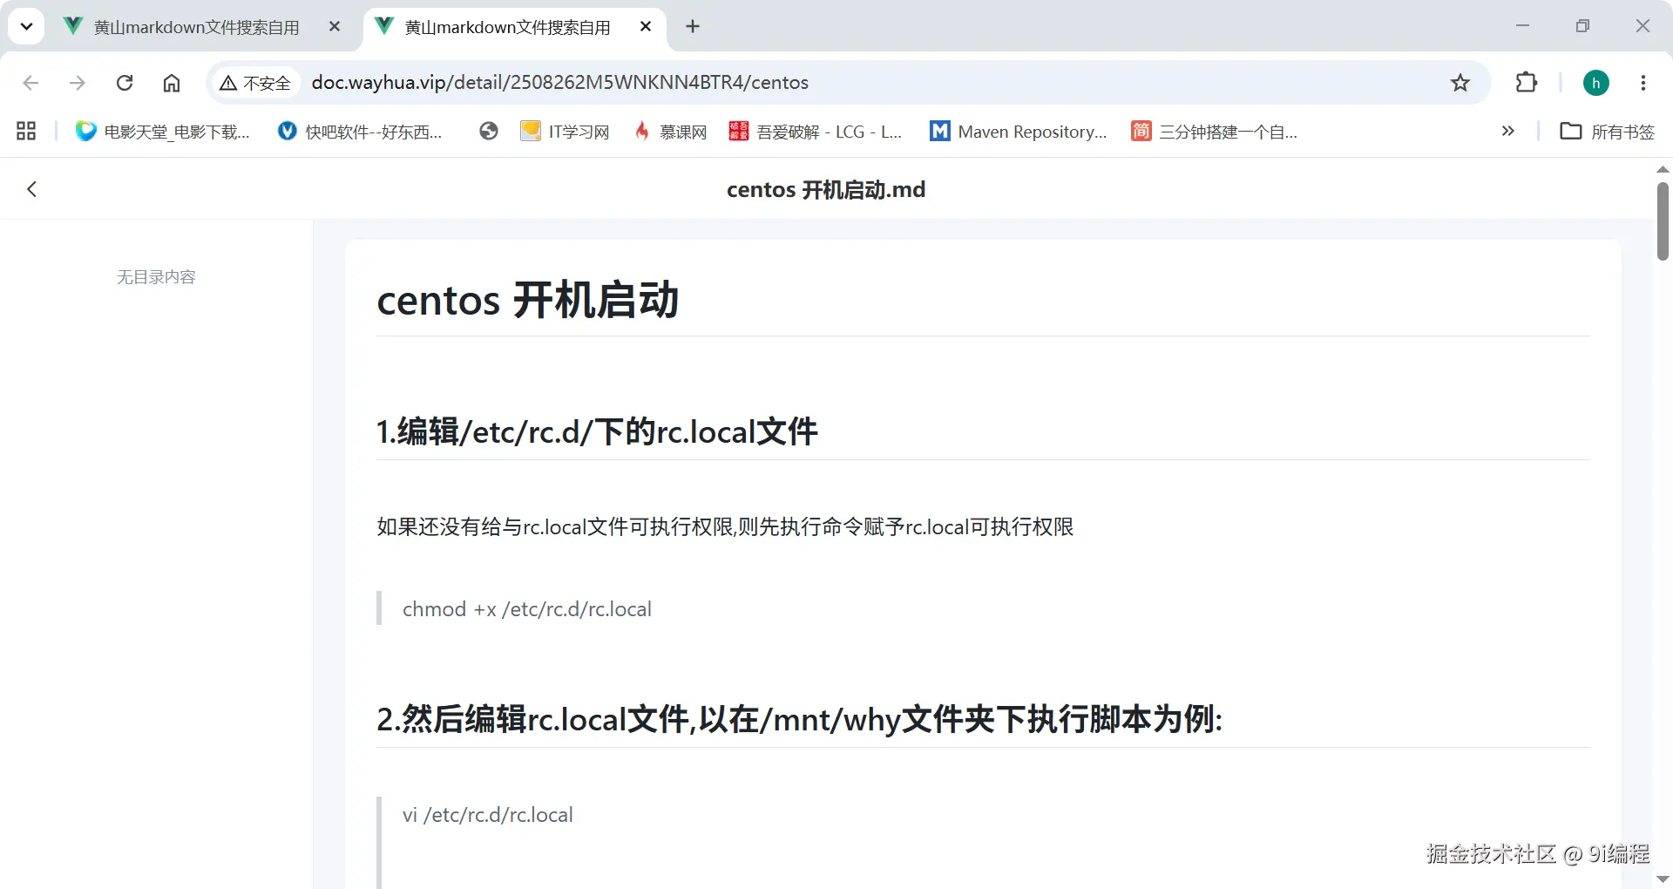Image resolution: width=1673 pixels, height=889 pixels.
Task: Open the tab search dropdown arrow
Action: 26,26
